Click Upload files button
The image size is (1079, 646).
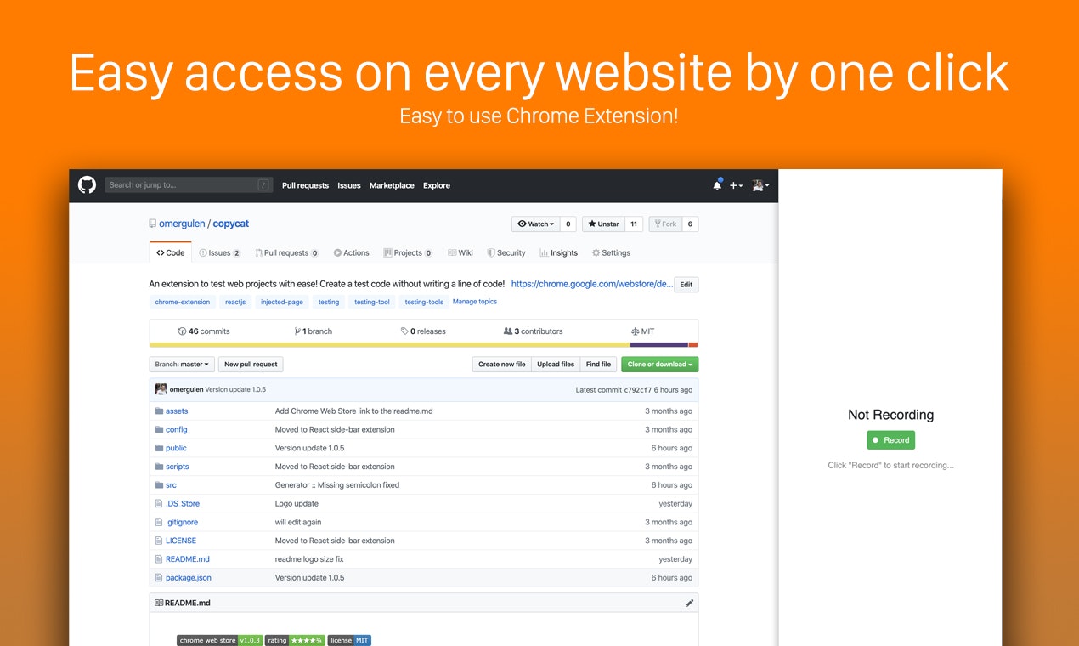click(556, 364)
